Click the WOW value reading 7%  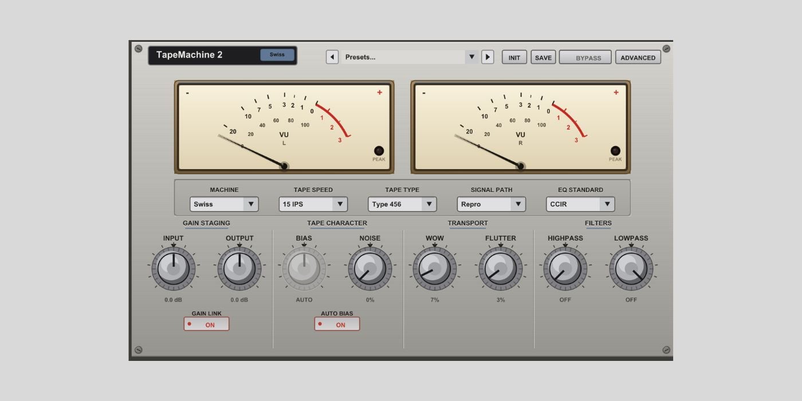[435, 300]
